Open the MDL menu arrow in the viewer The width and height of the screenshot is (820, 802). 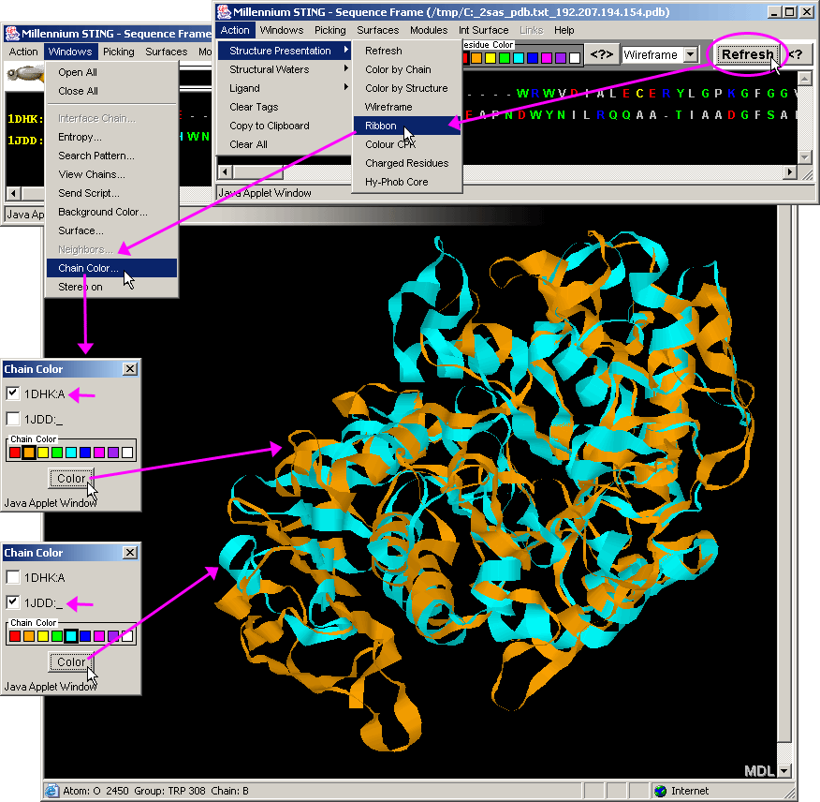tap(783, 770)
